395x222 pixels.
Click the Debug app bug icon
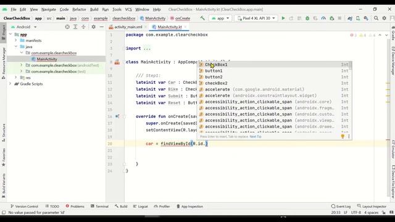[307, 18]
